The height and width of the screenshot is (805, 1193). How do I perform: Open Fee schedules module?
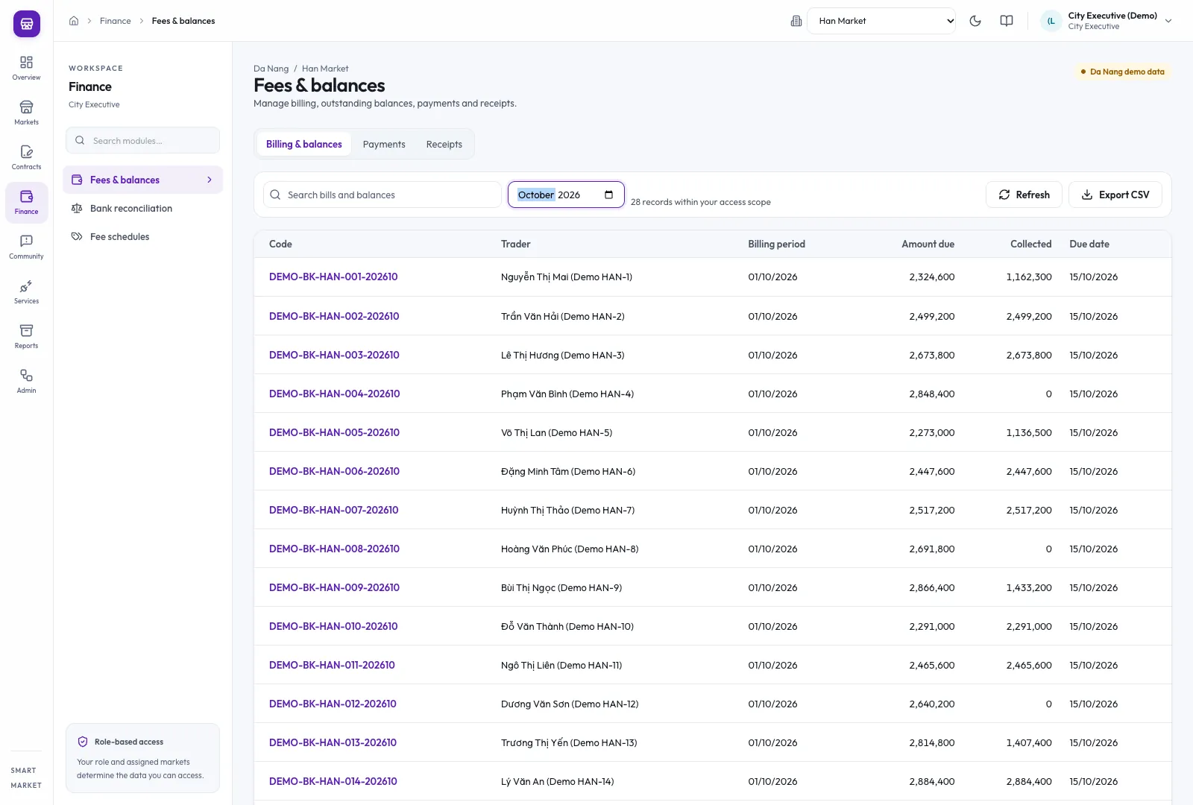point(142,236)
